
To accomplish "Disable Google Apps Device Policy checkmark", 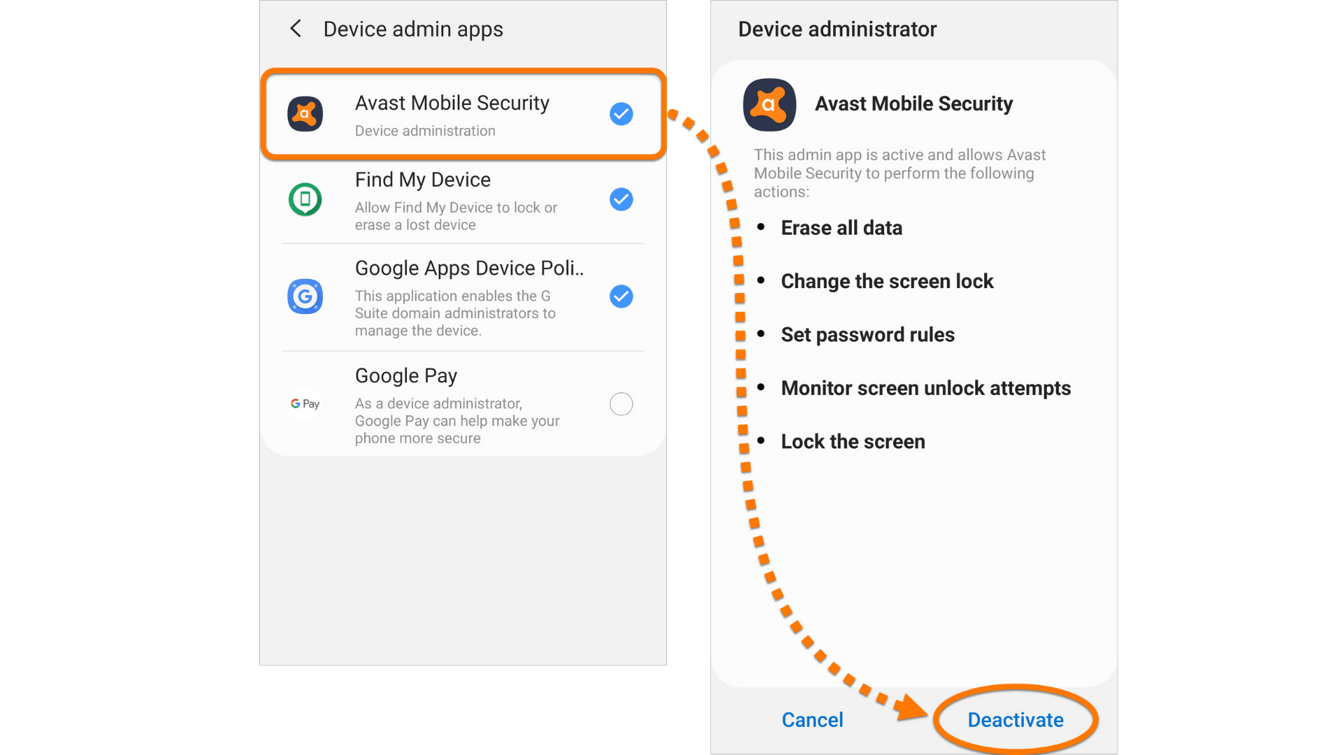I will click(621, 296).
